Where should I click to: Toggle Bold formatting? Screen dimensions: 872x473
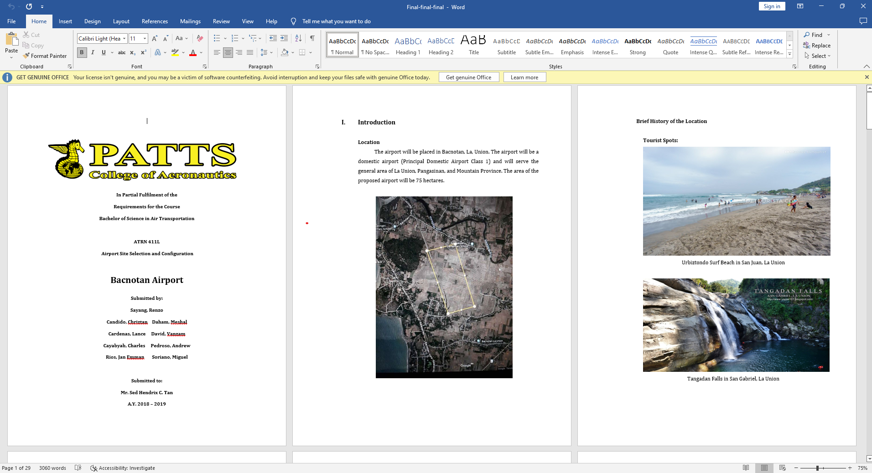pos(82,53)
